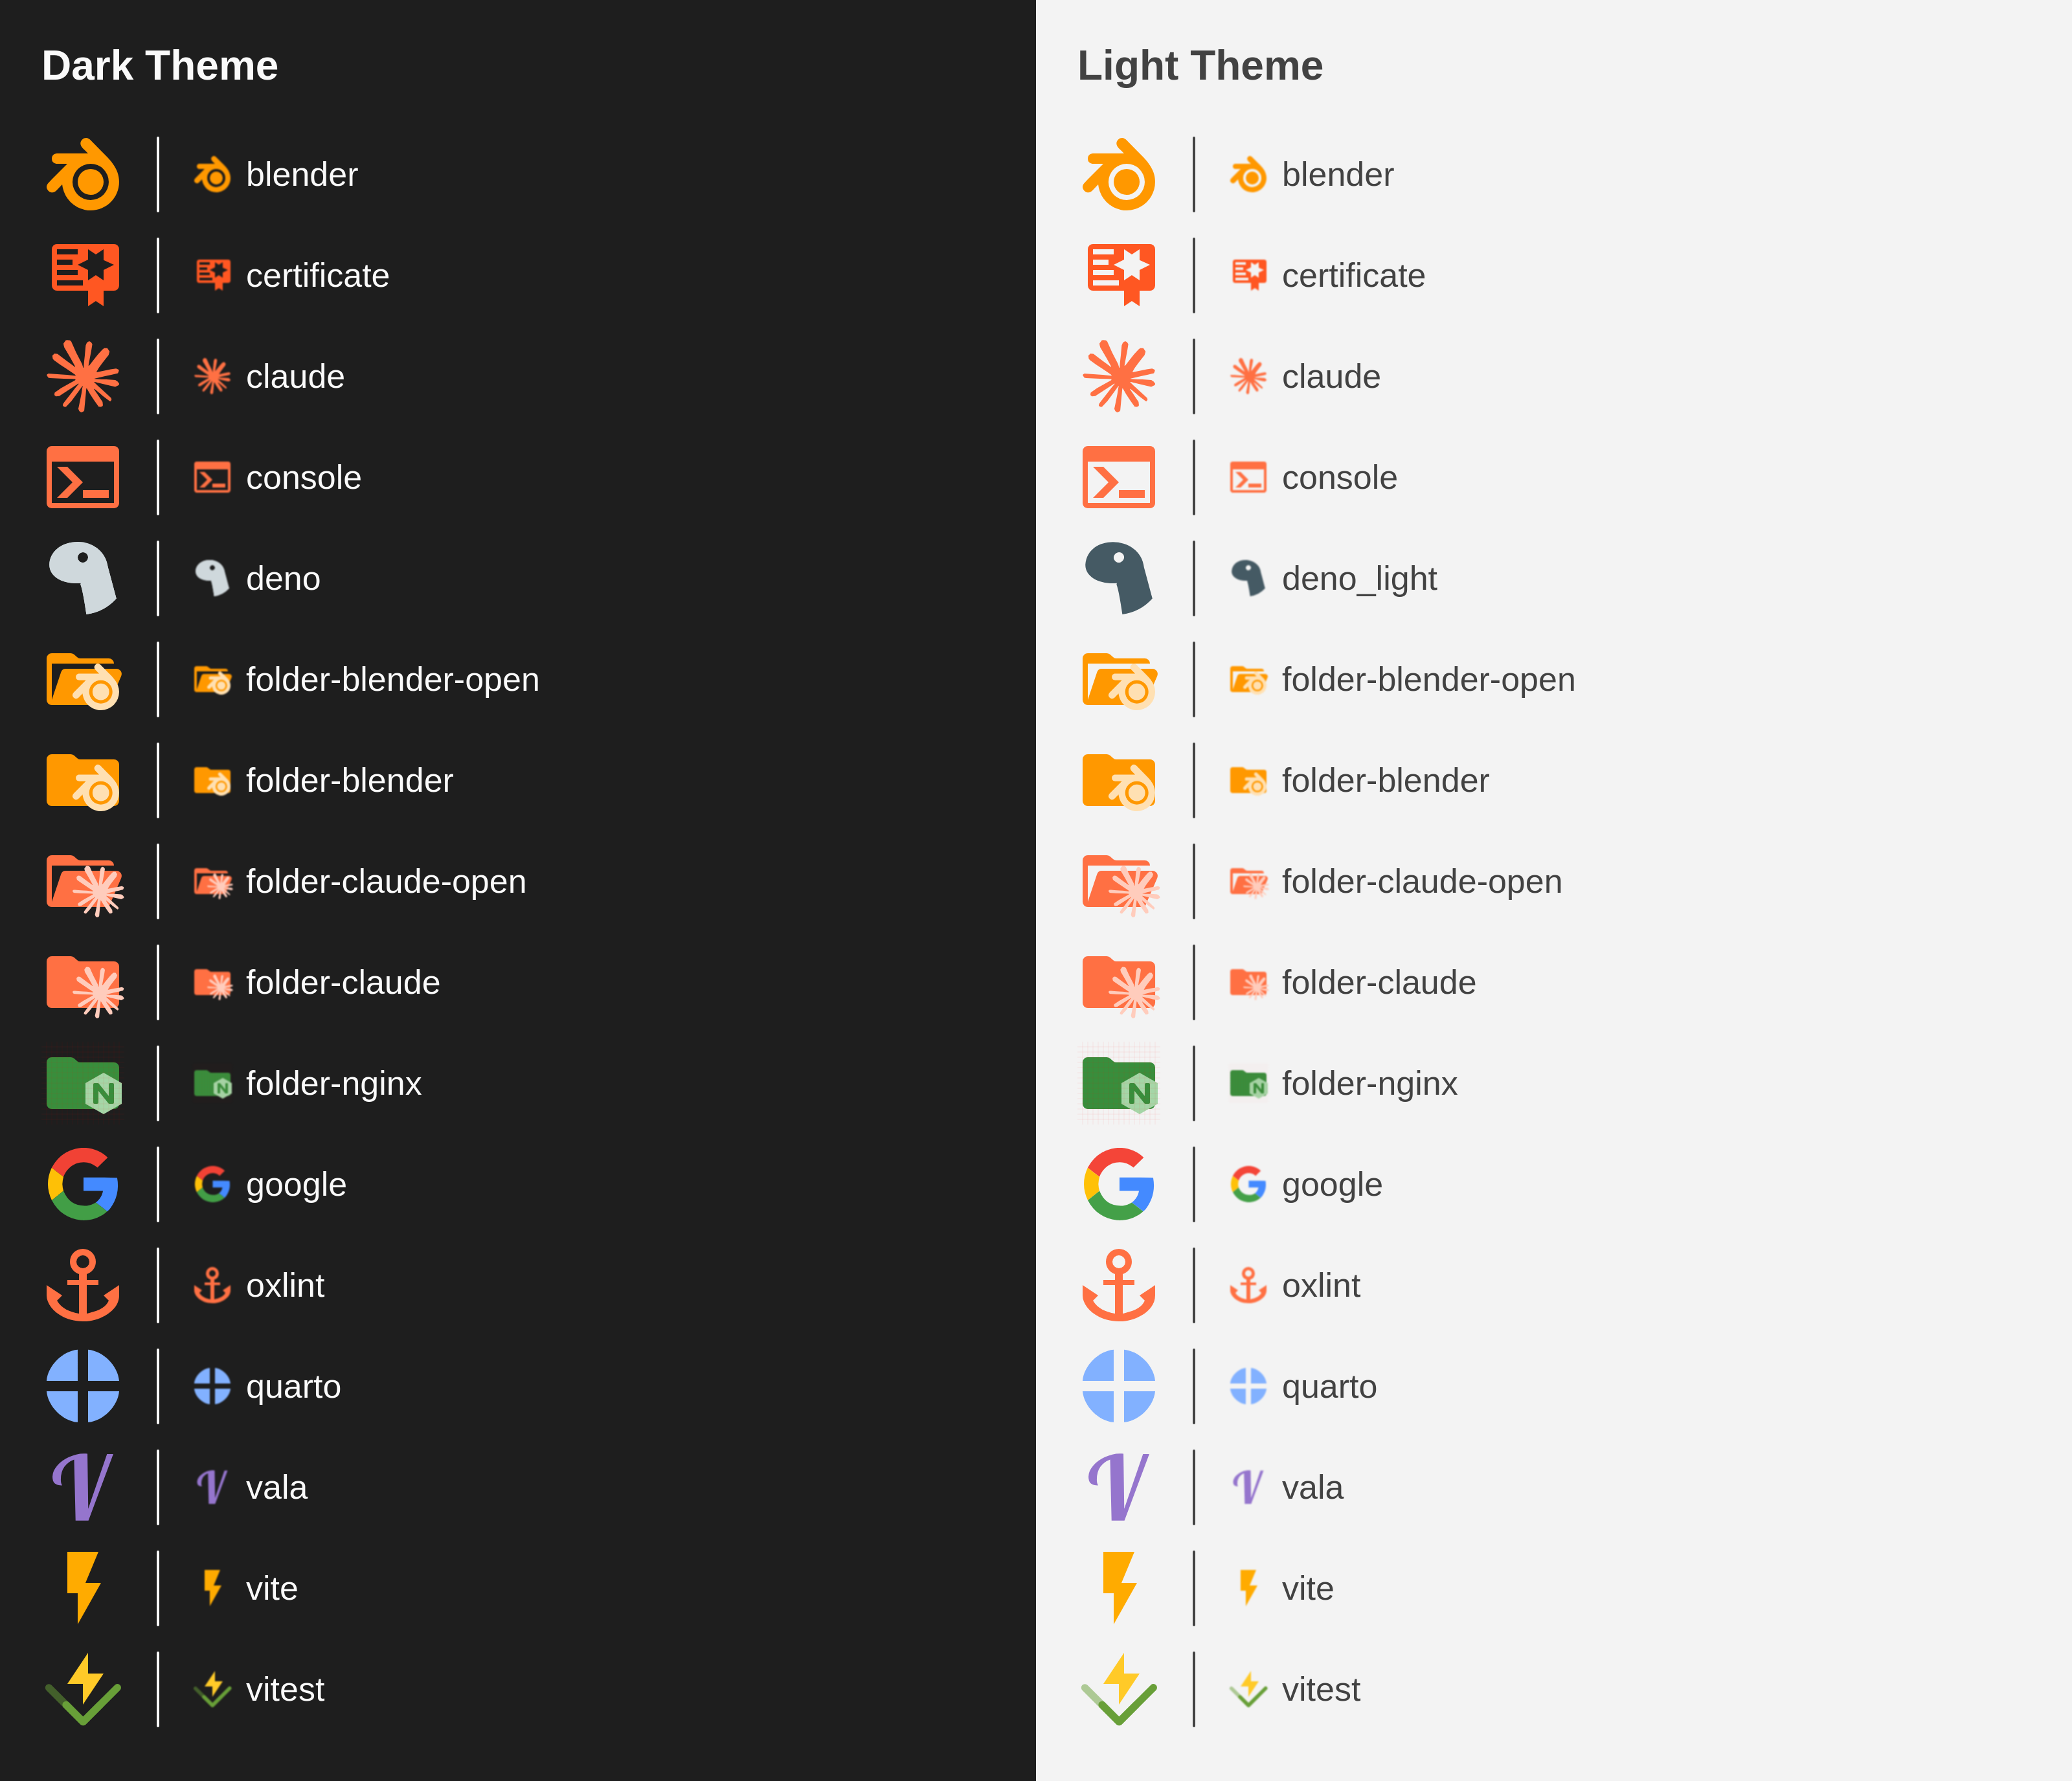Click the large blender icon in Dark Theme
Viewport: 2072px width, 1781px height.
pos(83,174)
